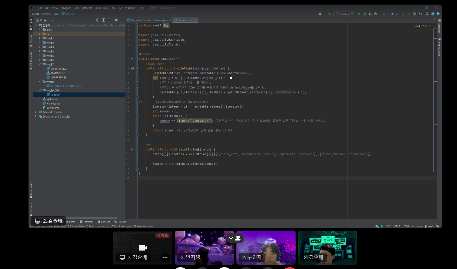457x269 pixels.
Task: Start debugging with the bug icon
Action: tap(365, 14)
